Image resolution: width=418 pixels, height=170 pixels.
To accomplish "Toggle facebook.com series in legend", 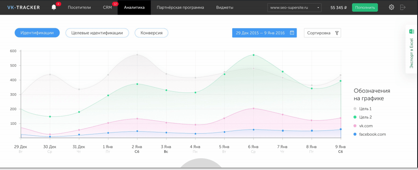I will (369, 134).
